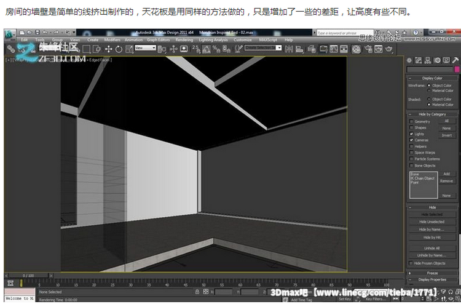This screenshot has height=304, width=461.
Task: Choose Wireframe Object Color radio
Action: [428, 86]
